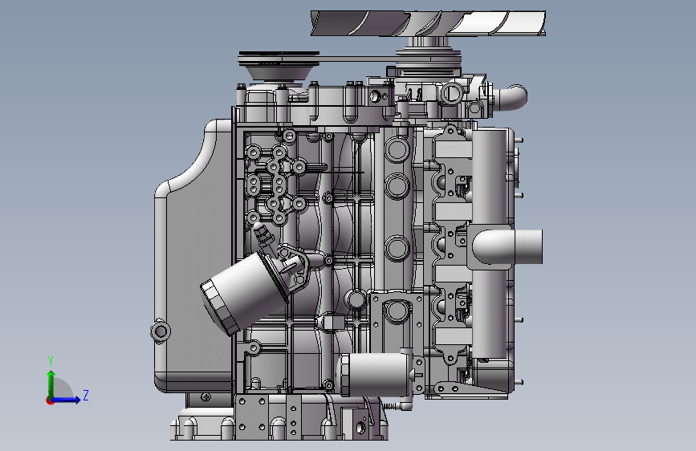Select the hex drain plug on the side cover
This screenshot has height=451, width=696.
click(161, 331)
